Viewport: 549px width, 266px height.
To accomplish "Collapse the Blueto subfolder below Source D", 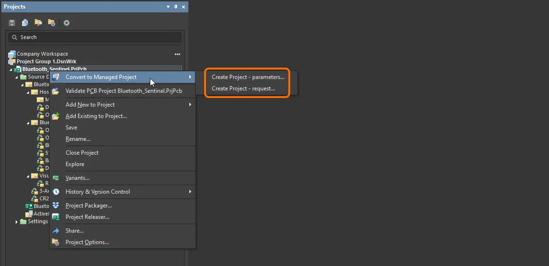I will [22, 85].
